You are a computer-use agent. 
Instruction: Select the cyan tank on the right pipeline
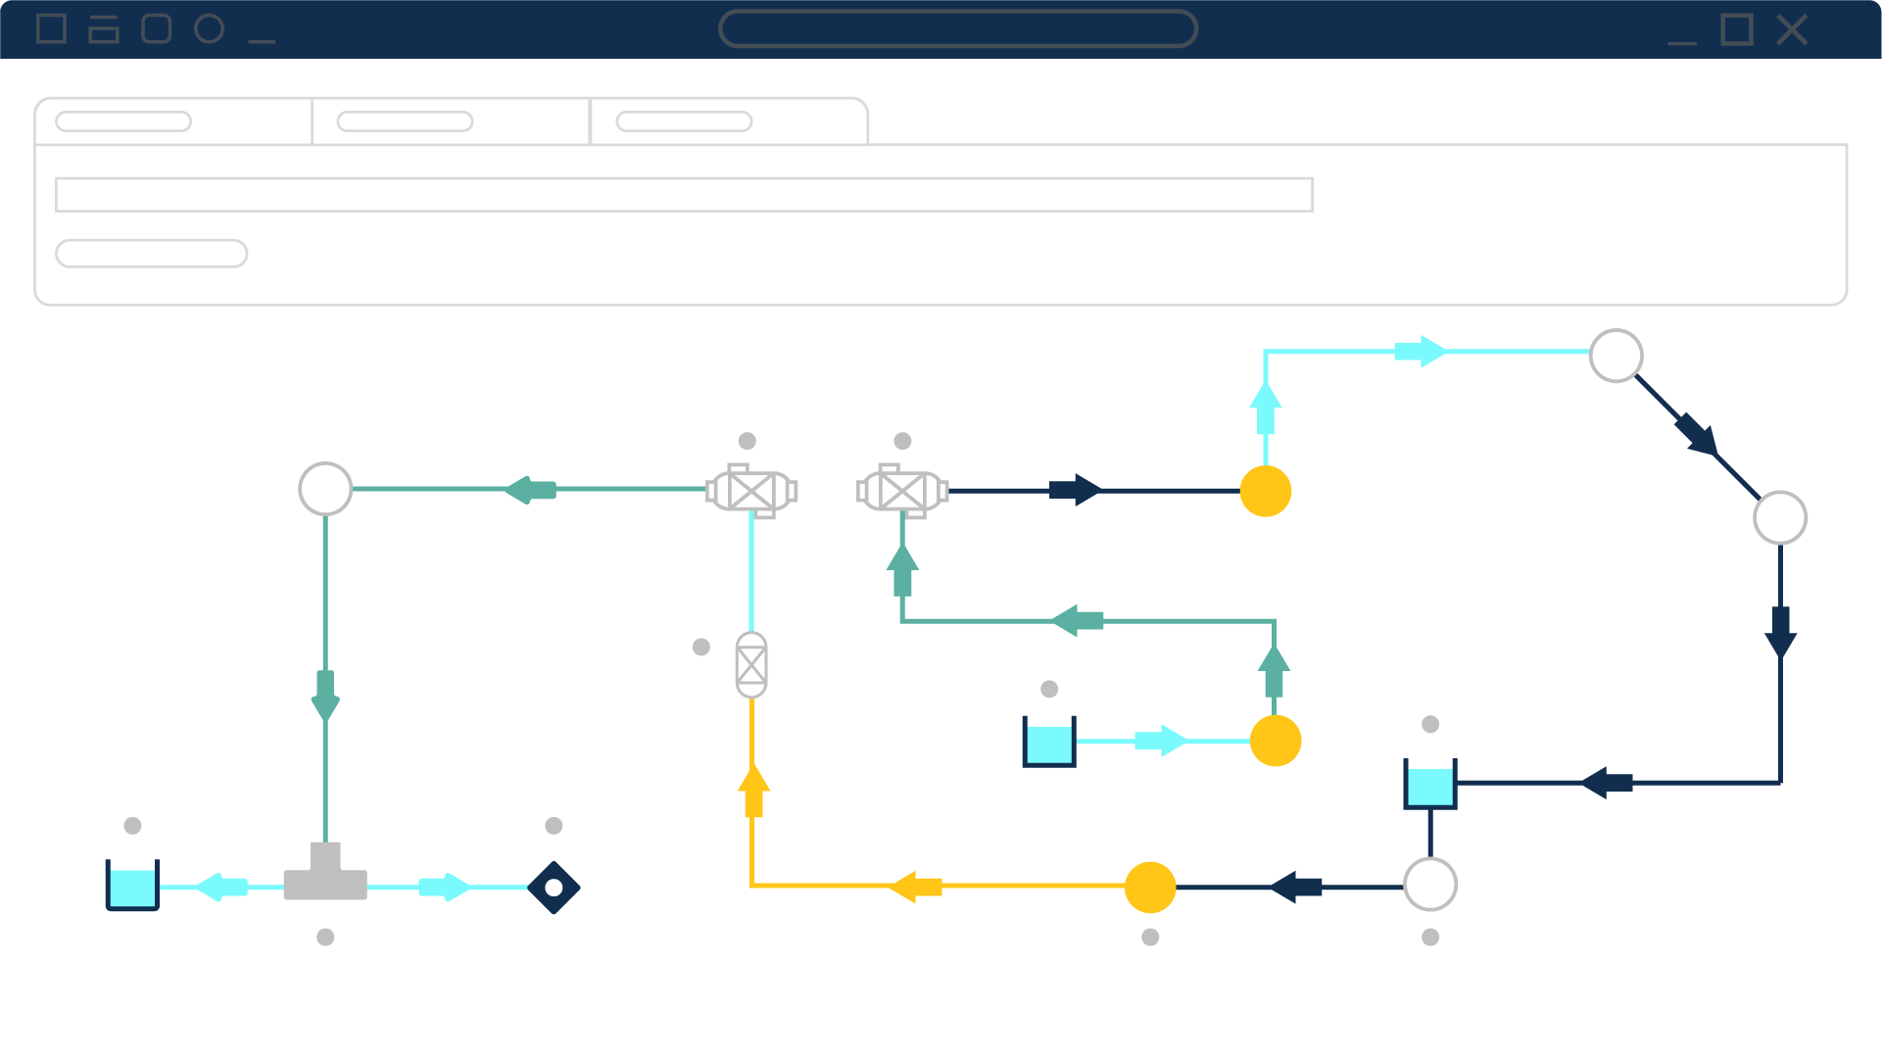(1430, 782)
